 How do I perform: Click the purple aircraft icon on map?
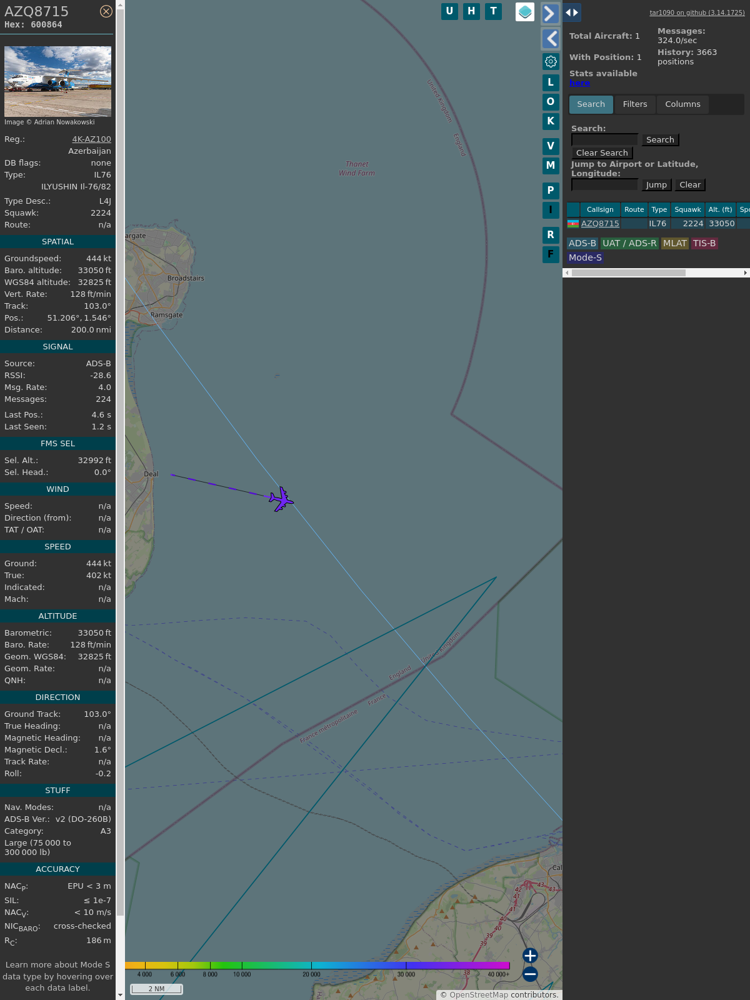tap(282, 499)
